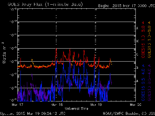
Task: Click the 'Universal Time' x-axis label
Action: (77, 109)
